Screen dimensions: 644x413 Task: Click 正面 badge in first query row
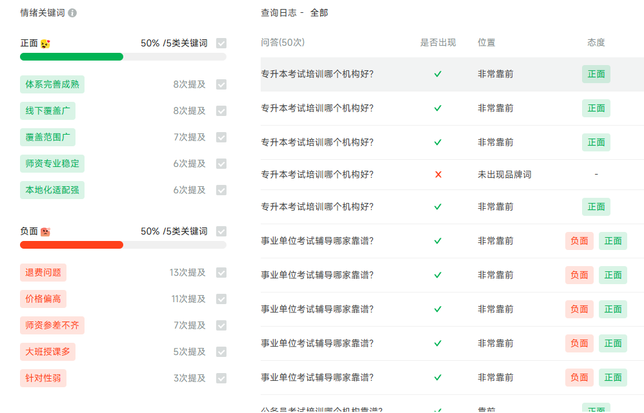596,74
